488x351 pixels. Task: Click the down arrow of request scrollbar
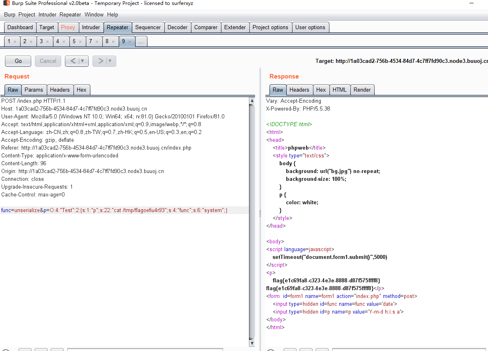252,343
